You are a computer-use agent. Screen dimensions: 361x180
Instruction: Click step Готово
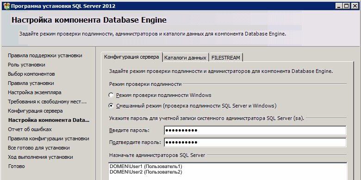click(x=16, y=166)
